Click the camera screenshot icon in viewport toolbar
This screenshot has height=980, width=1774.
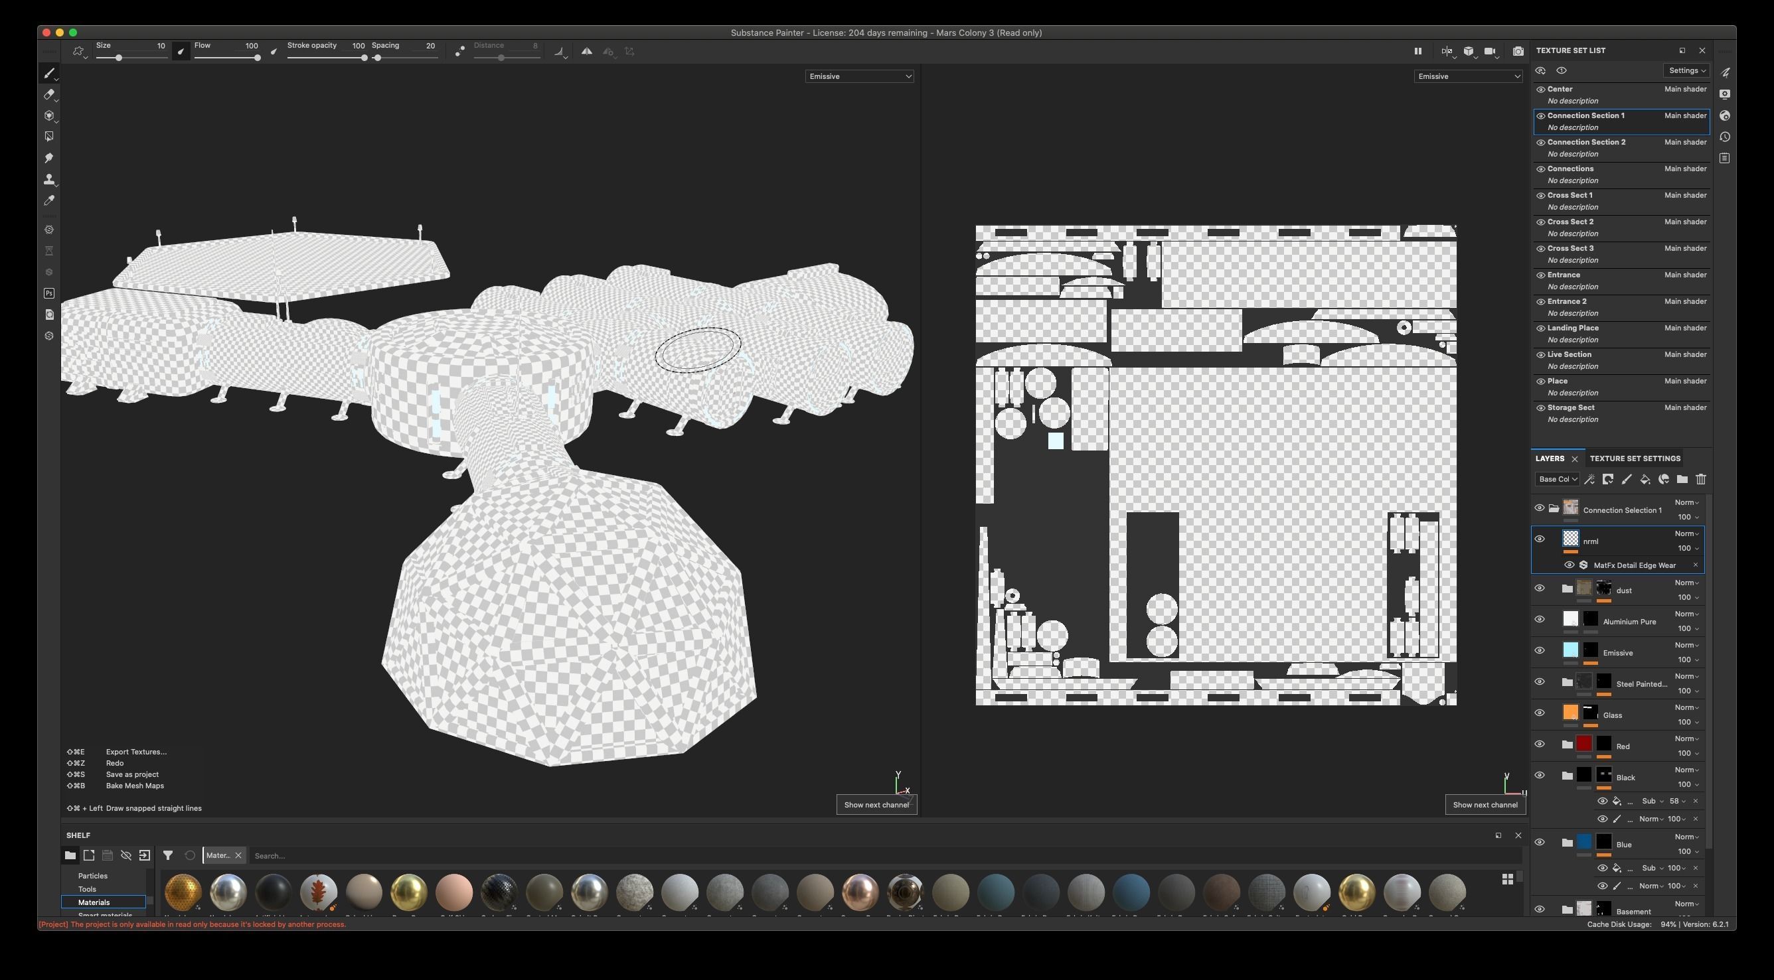point(1518,52)
